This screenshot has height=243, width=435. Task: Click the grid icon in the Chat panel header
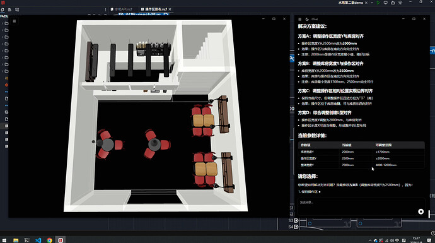click(x=299, y=19)
